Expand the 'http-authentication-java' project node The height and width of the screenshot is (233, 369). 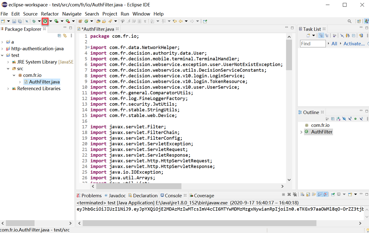click(3, 49)
